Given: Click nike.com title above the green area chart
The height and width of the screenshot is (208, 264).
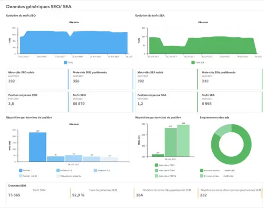Looking at the screenshot, I should (x=203, y=22).
